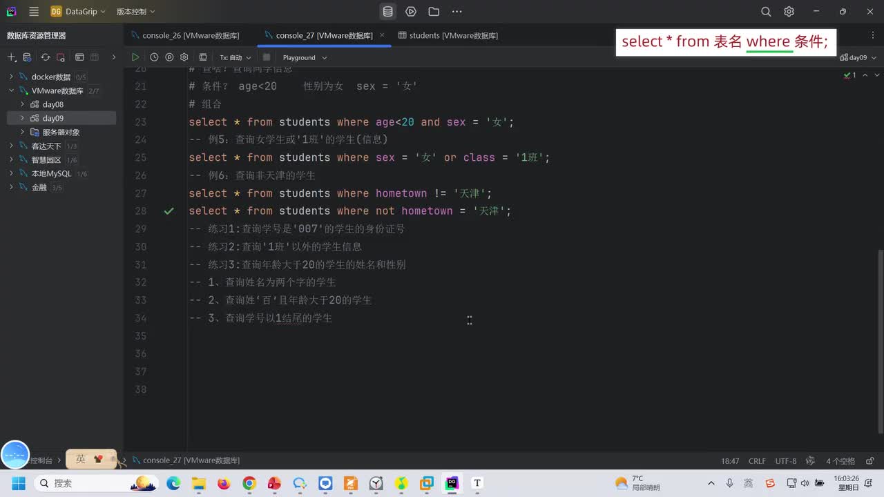Click the 4 个空格 indent setting

[x=840, y=461]
